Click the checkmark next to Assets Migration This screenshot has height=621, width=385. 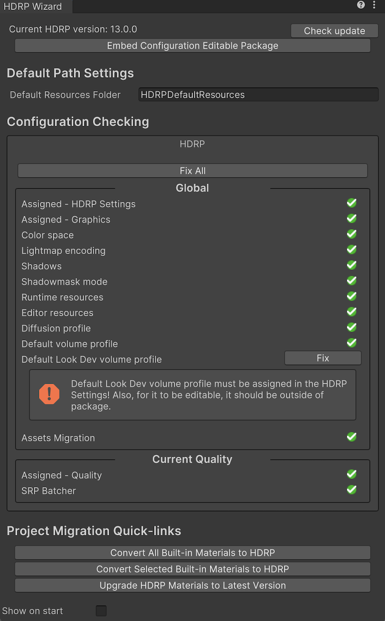(351, 437)
